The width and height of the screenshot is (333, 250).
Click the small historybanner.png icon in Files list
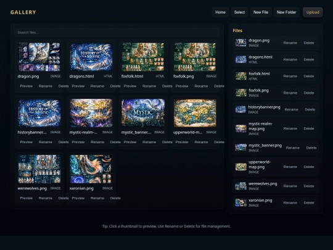(x=240, y=109)
